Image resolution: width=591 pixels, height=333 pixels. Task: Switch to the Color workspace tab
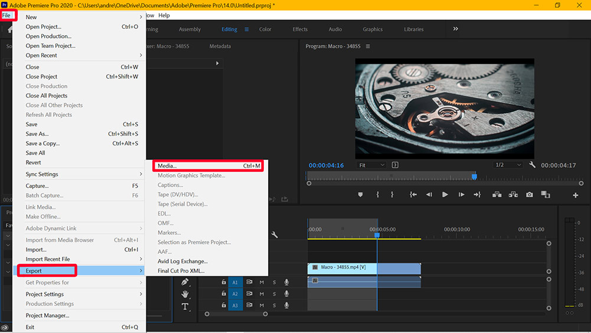pyautogui.click(x=265, y=30)
